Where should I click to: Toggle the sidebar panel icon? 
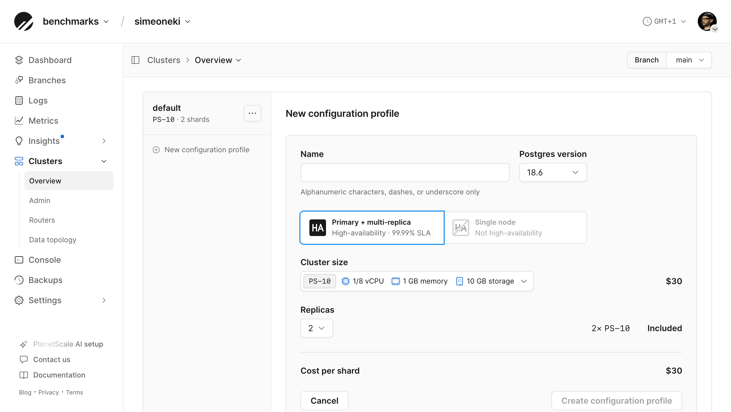click(135, 60)
